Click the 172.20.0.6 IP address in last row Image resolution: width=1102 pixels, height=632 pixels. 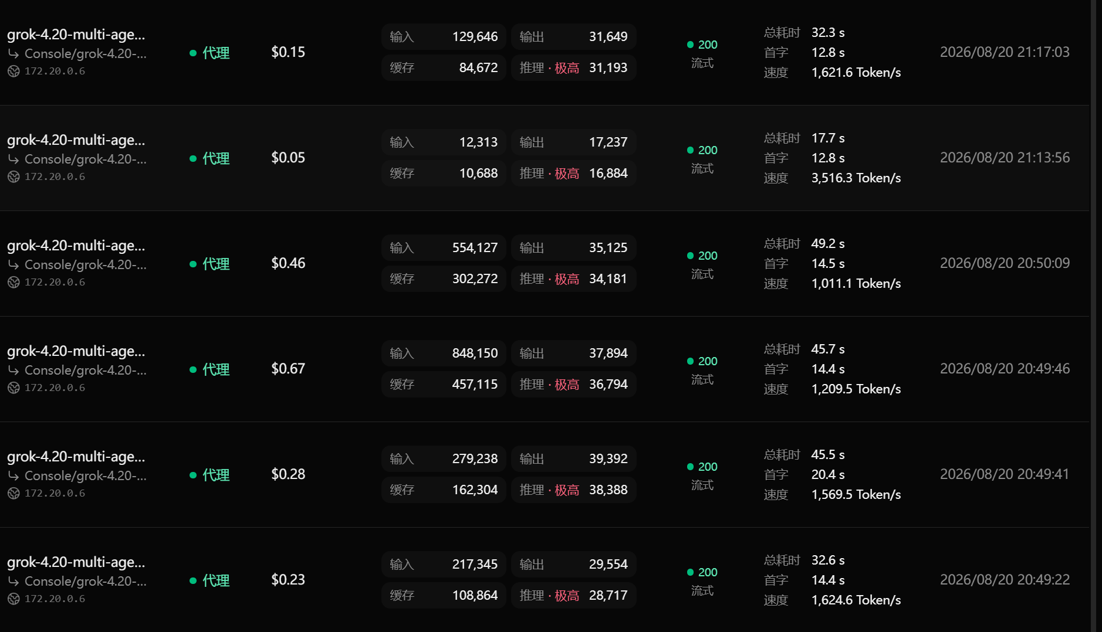55,599
